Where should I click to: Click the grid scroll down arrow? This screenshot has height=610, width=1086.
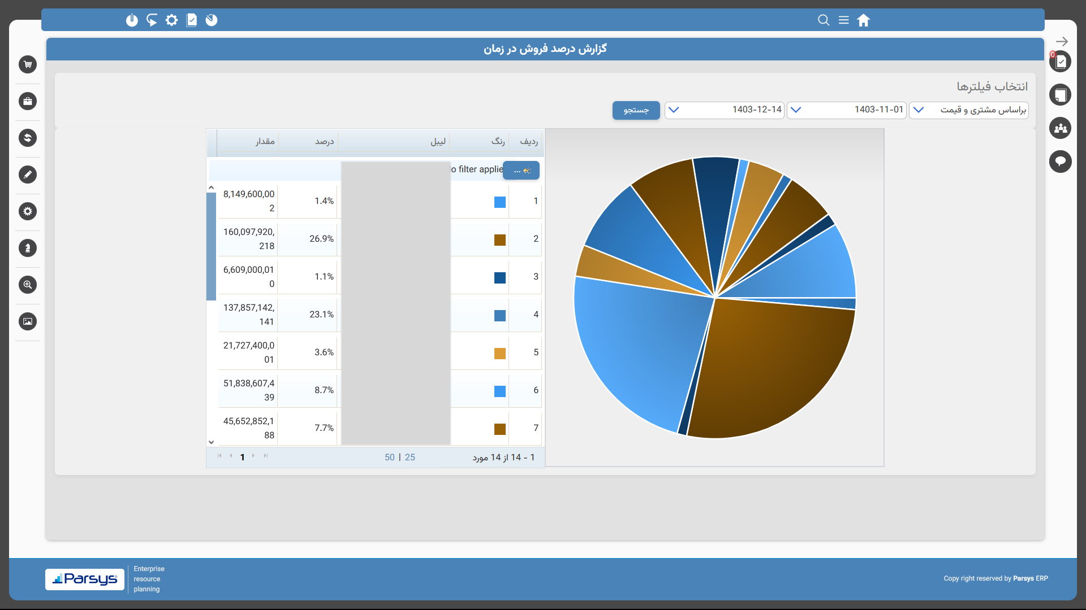(x=212, y=442)
